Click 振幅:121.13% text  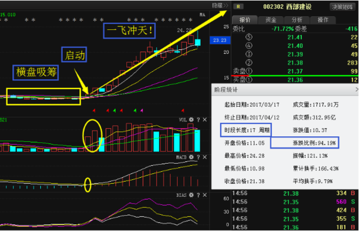coord(310,156)
